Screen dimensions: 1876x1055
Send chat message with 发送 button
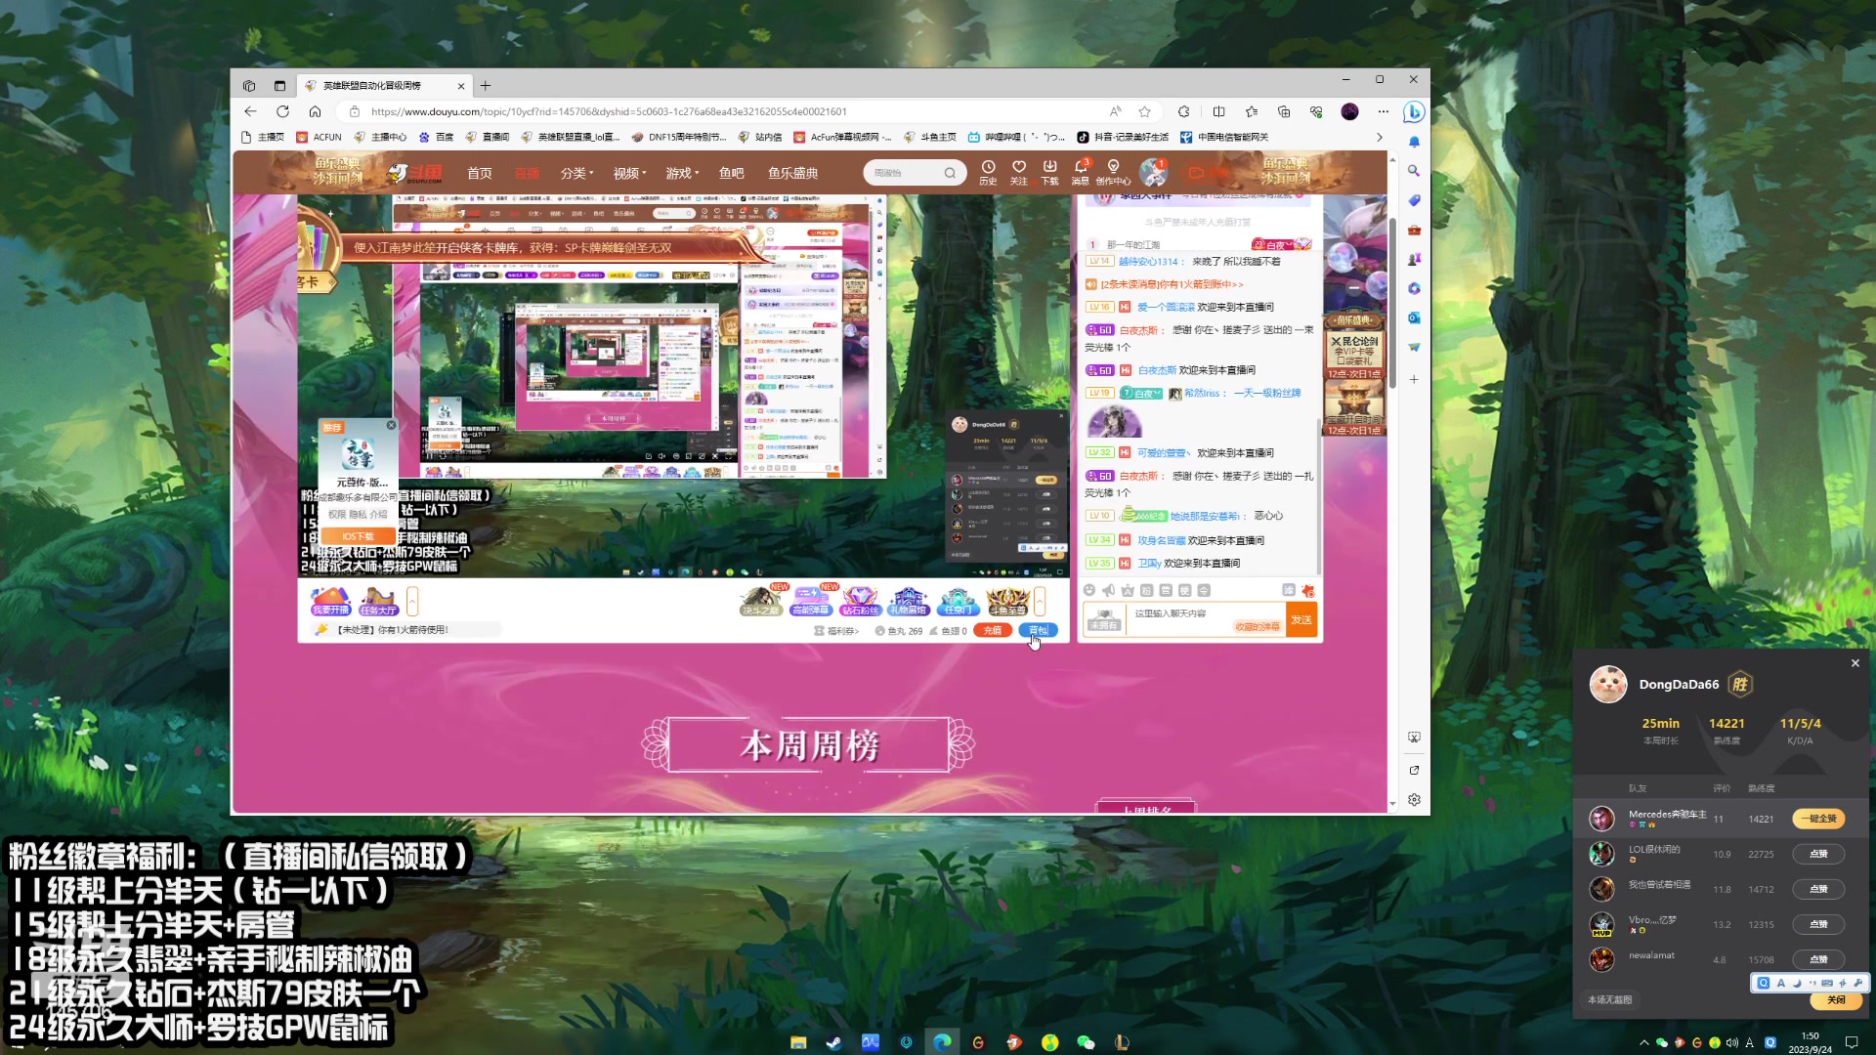[1301, 619]
